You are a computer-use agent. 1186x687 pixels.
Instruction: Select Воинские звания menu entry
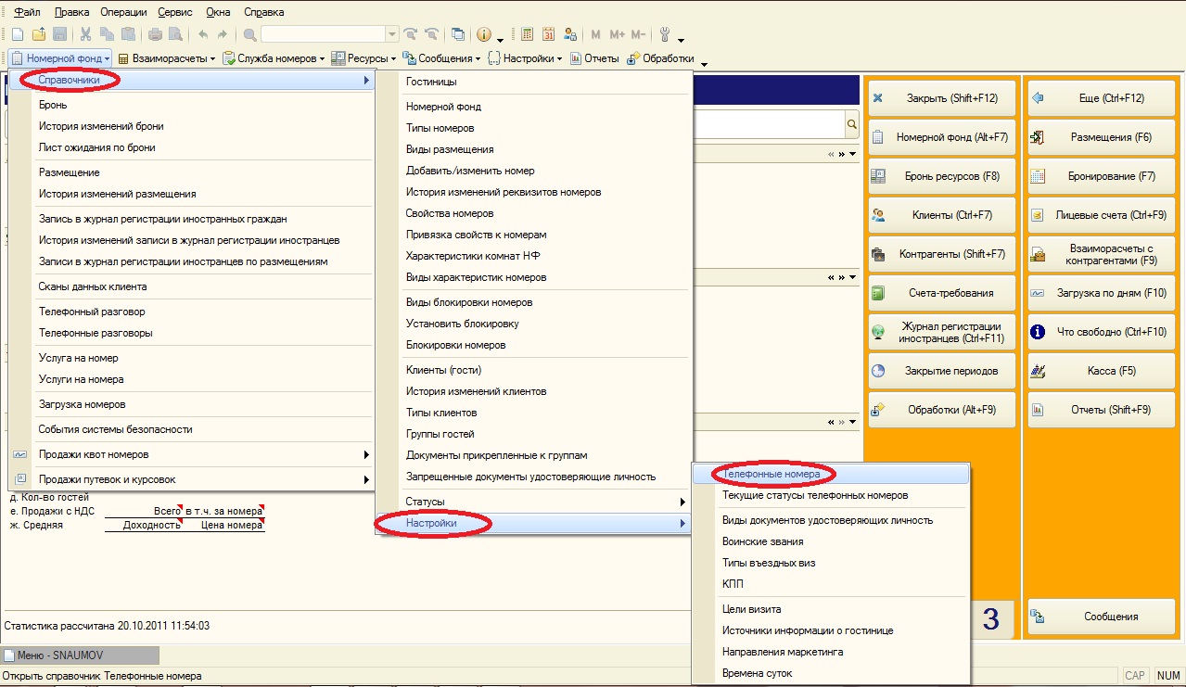coord(763,541)
